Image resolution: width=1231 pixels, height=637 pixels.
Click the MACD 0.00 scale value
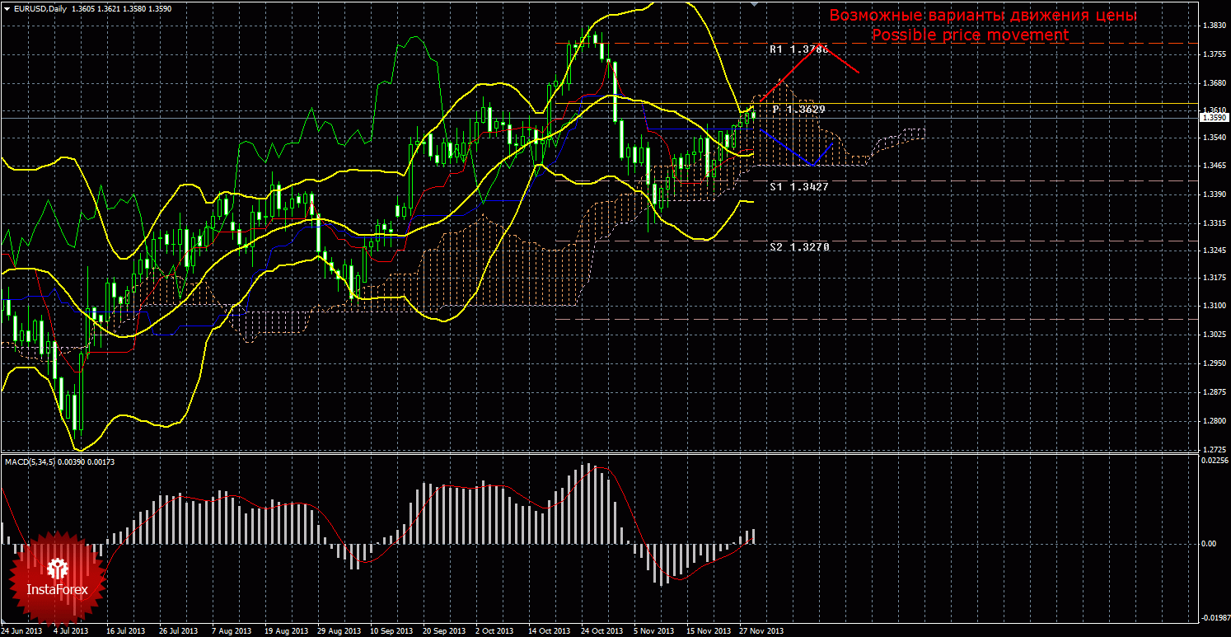1208,544
